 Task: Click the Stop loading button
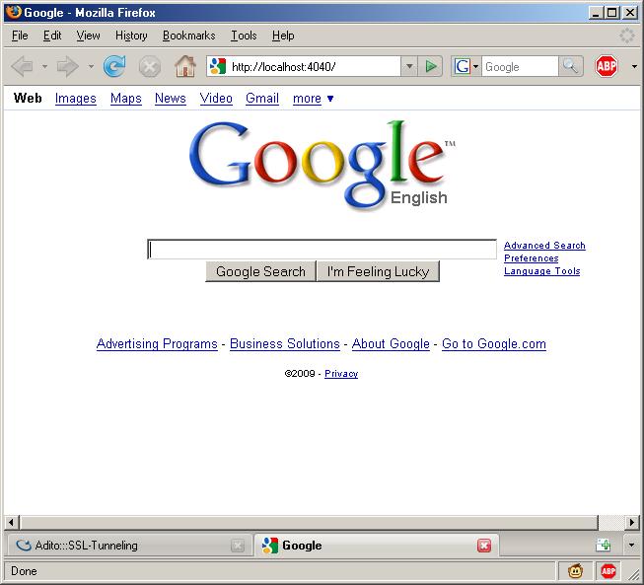tap(150, 66)
